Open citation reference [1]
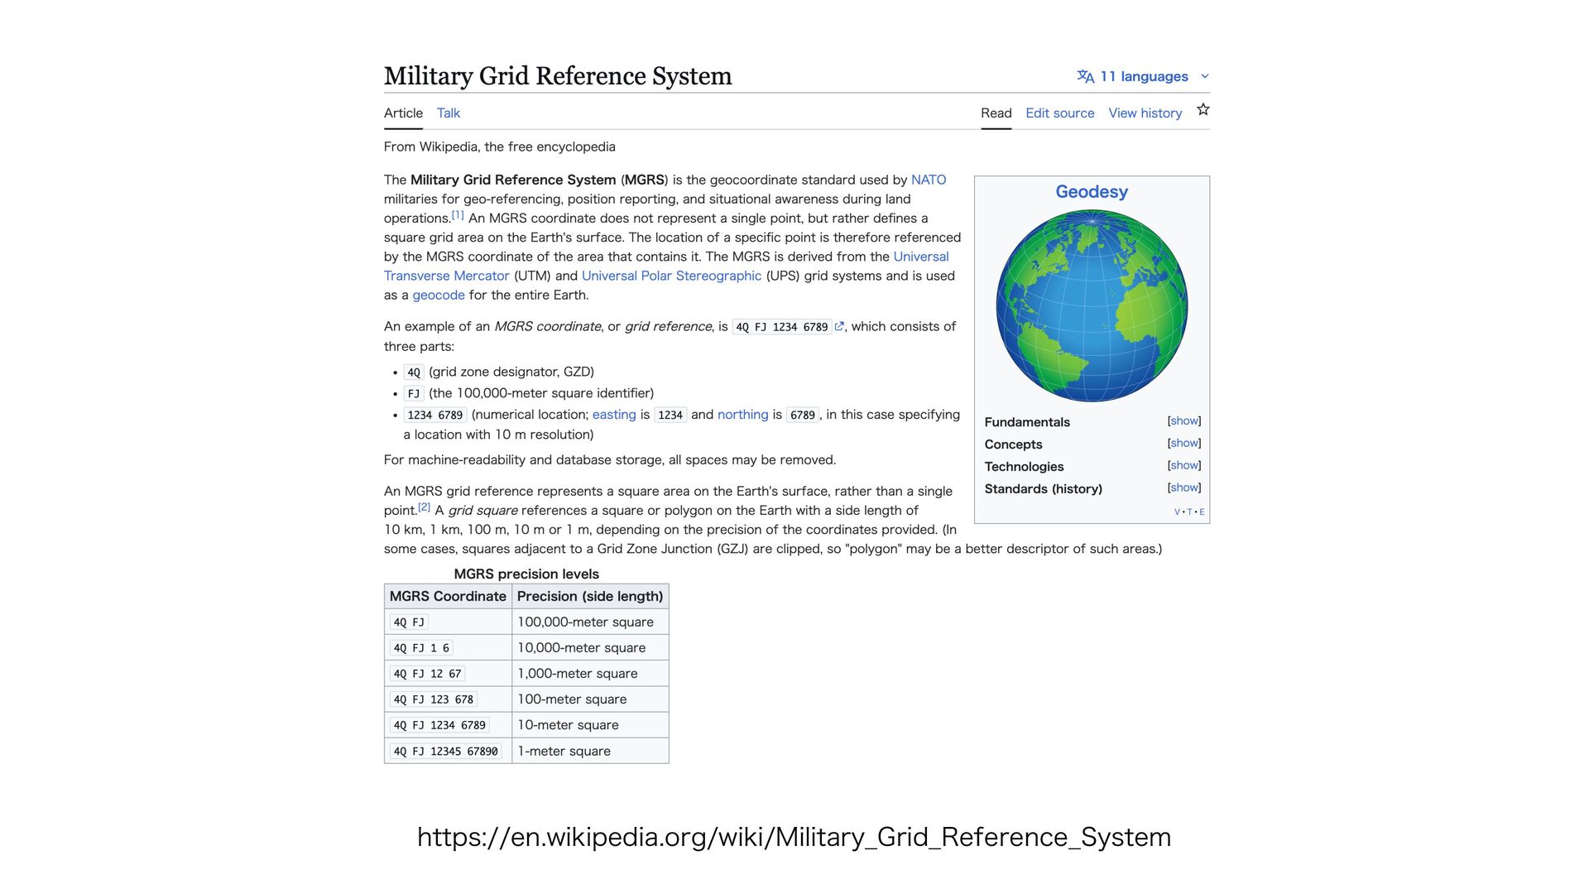Image resolution: width=1589 pixels, height=894 pixels. tap(458, 215)
